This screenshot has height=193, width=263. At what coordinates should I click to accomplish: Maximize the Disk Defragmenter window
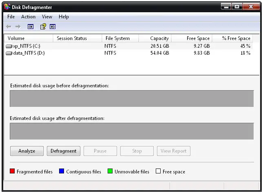[x=237, y=7]
